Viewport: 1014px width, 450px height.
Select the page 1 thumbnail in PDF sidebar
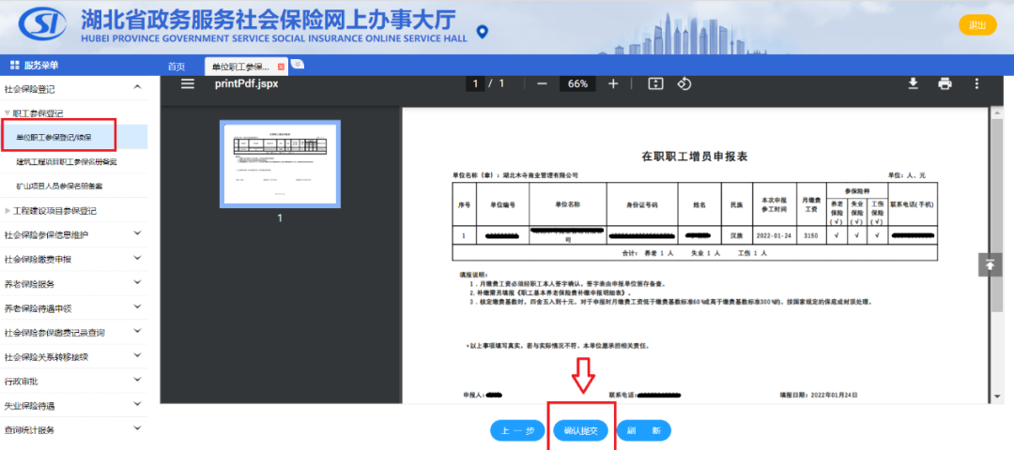(280, 164)
